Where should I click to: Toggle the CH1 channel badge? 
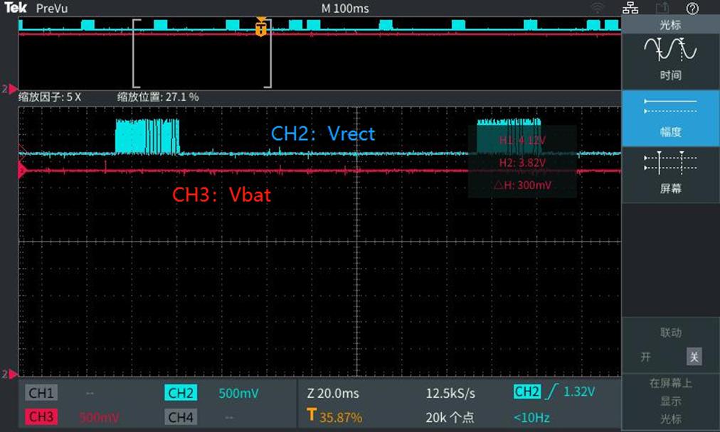41,393
